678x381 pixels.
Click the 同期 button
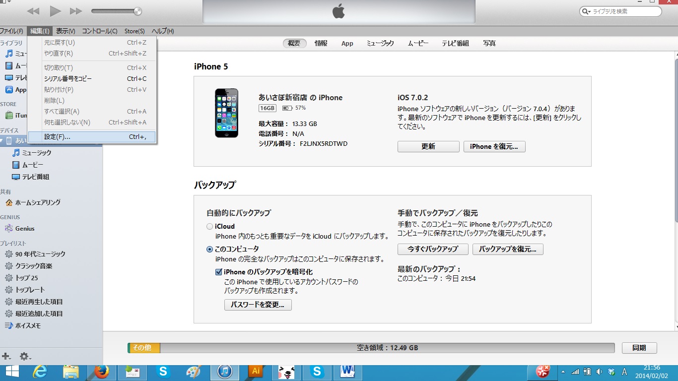click(x=639, y=348)
